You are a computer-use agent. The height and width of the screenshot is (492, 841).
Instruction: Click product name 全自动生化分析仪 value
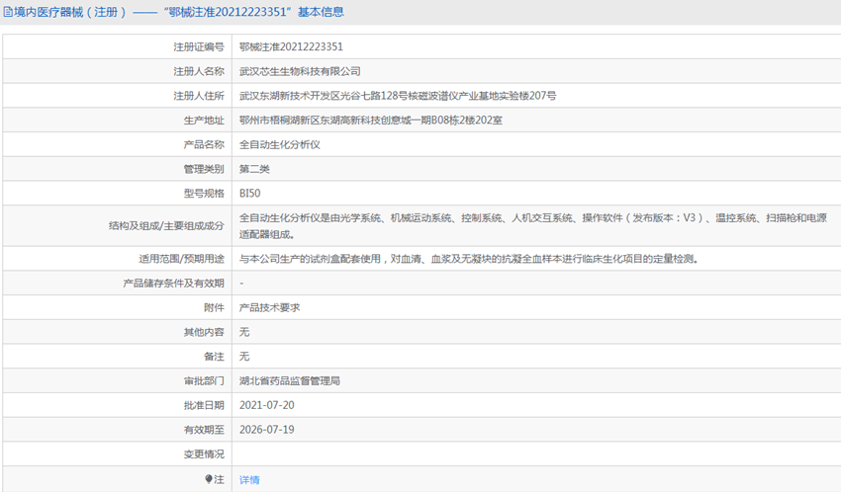tap(280, 144)
